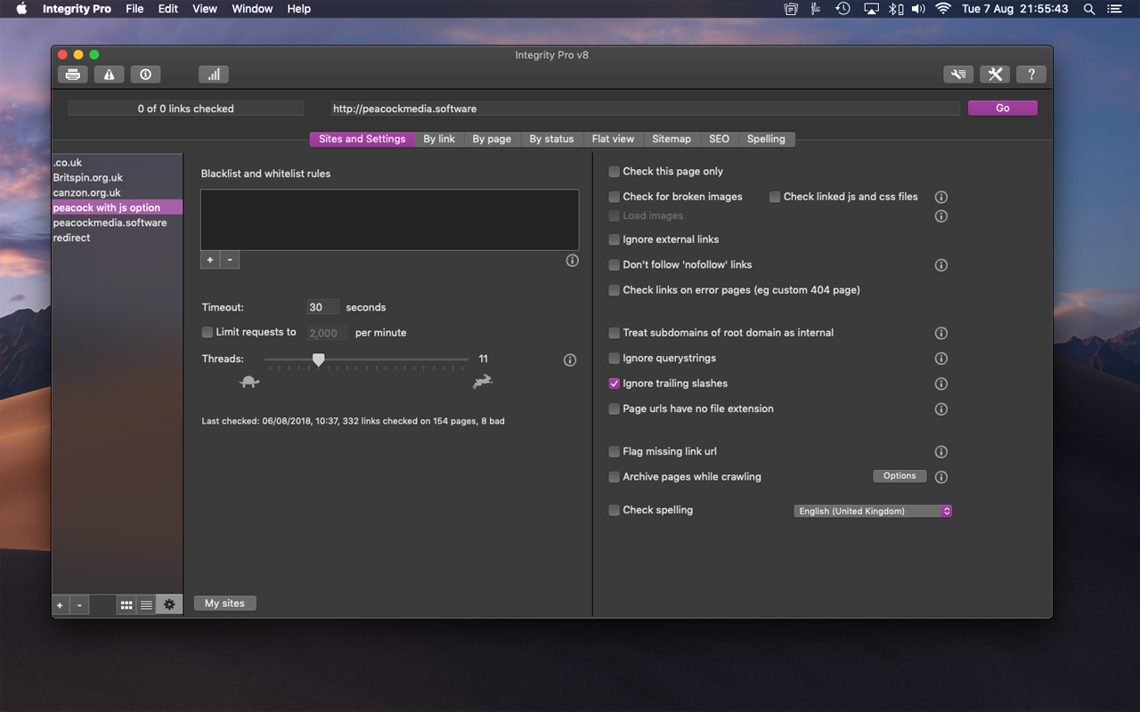Click the Threads slider handle
This screenshot has width=1140, height=712.
[x=318, y=360]
